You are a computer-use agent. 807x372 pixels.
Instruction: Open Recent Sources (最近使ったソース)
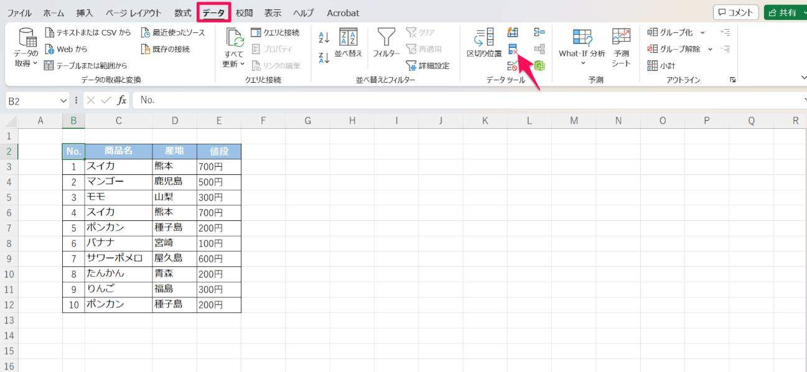pyautogui.click(x=172, y=32)
